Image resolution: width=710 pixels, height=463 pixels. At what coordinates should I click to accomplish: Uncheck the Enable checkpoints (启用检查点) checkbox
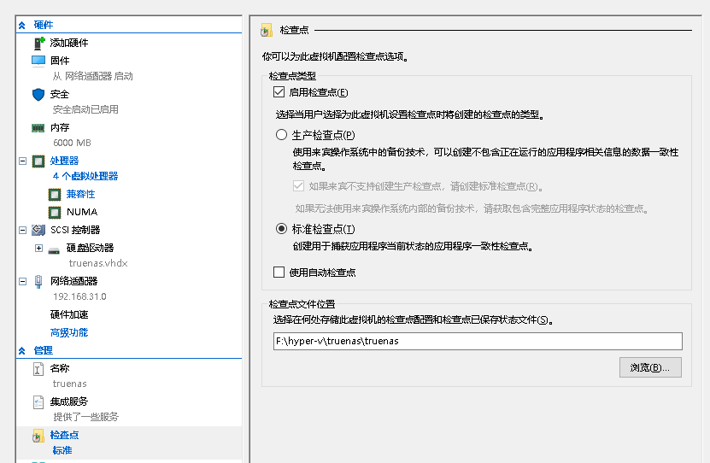tap(279, 92)
